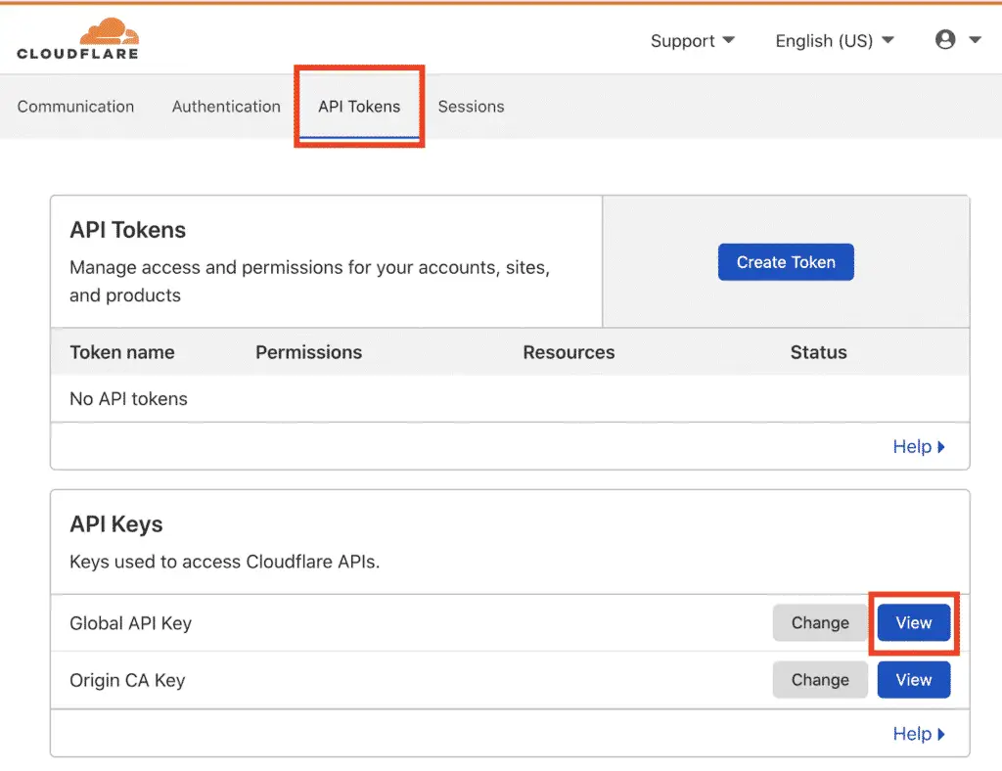Click the 'No API tokens' text
The width and height of the screenshot is (1002, 771).
[128, 398]
